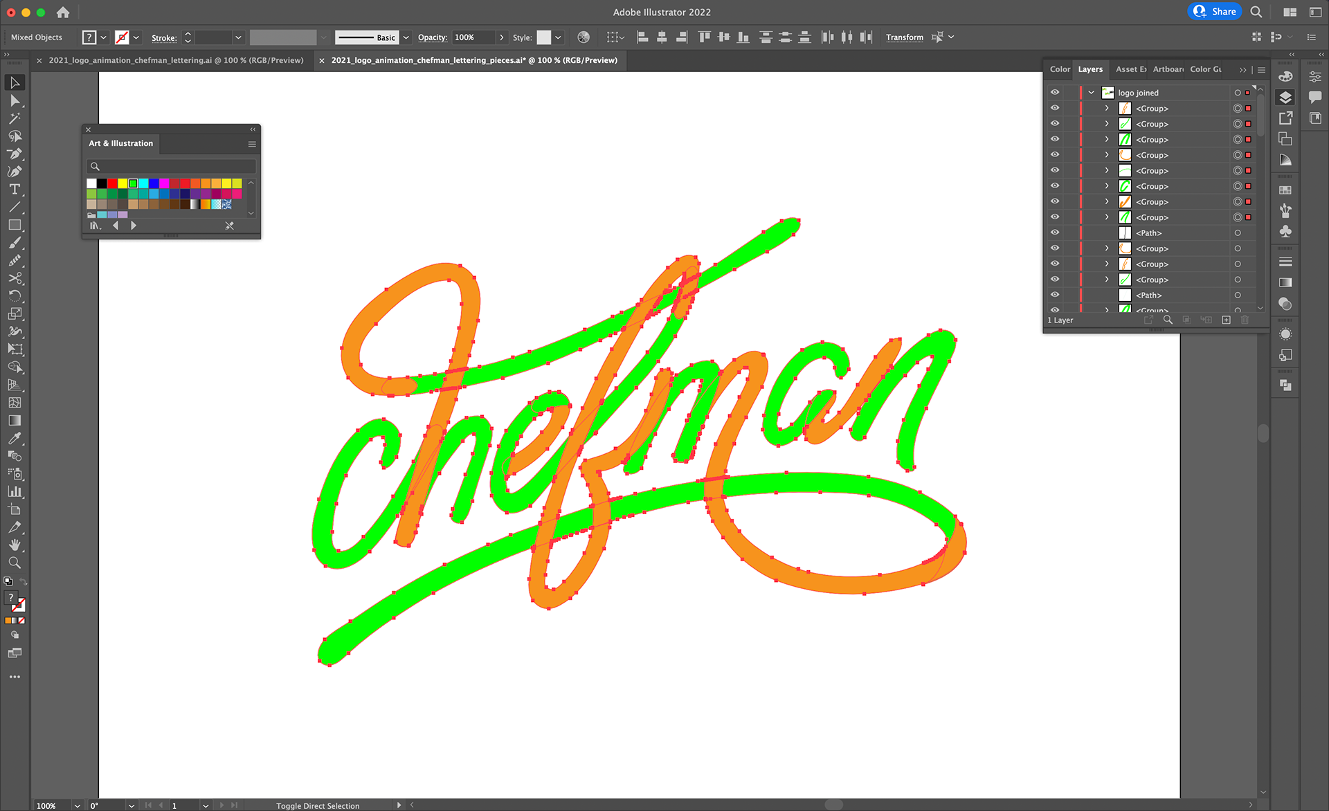Click the Opacity label link
Screen dimensions: 1329x811
[x=433, y=37]
